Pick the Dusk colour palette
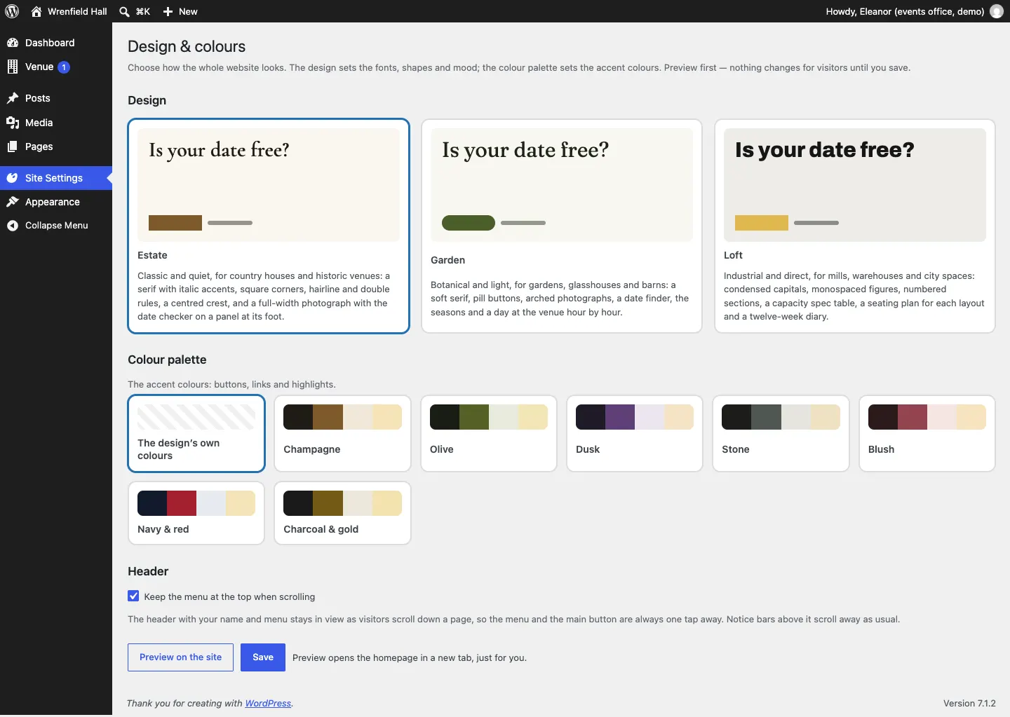The height and width of the screenshot is (717, 1010). coord(635,434)
